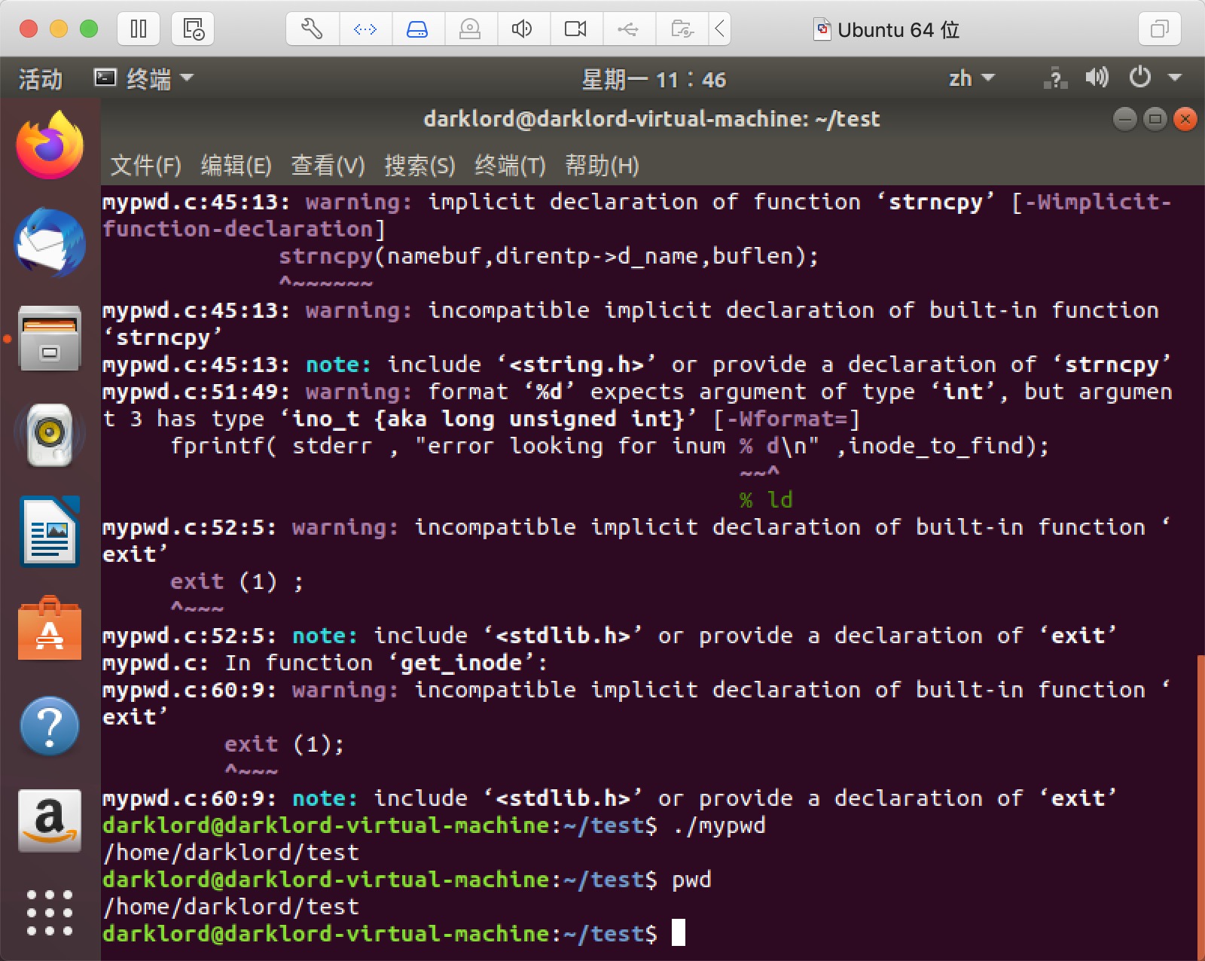Open the 帮助(H) menu
This screenshot has height=961, width=1205.
602,165
